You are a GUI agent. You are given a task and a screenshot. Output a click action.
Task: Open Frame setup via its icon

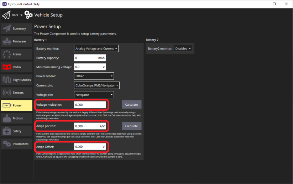(7, 54)
